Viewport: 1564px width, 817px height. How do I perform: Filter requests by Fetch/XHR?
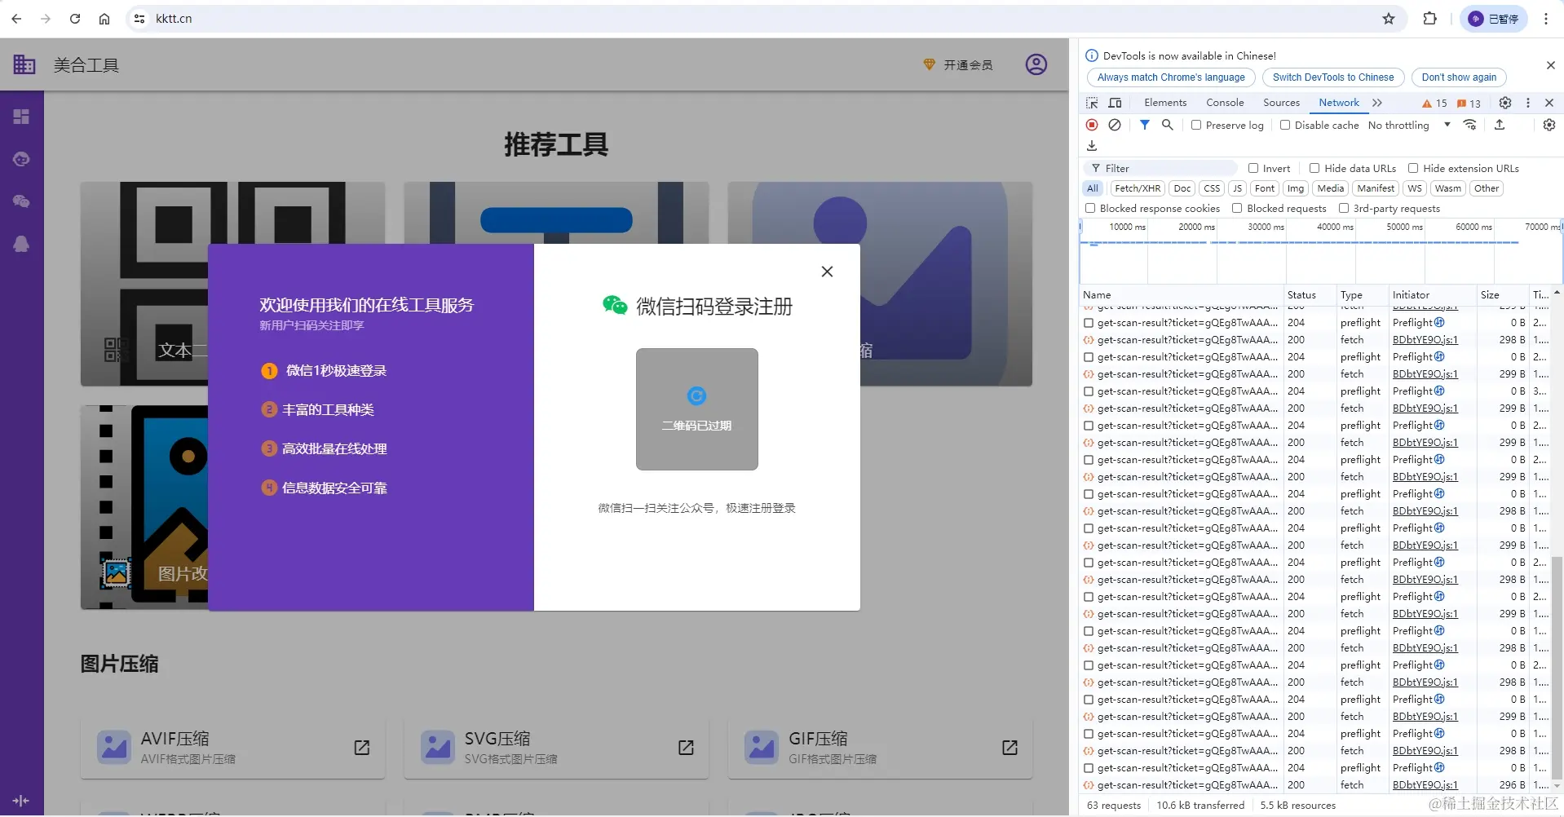click(1138, 188)
